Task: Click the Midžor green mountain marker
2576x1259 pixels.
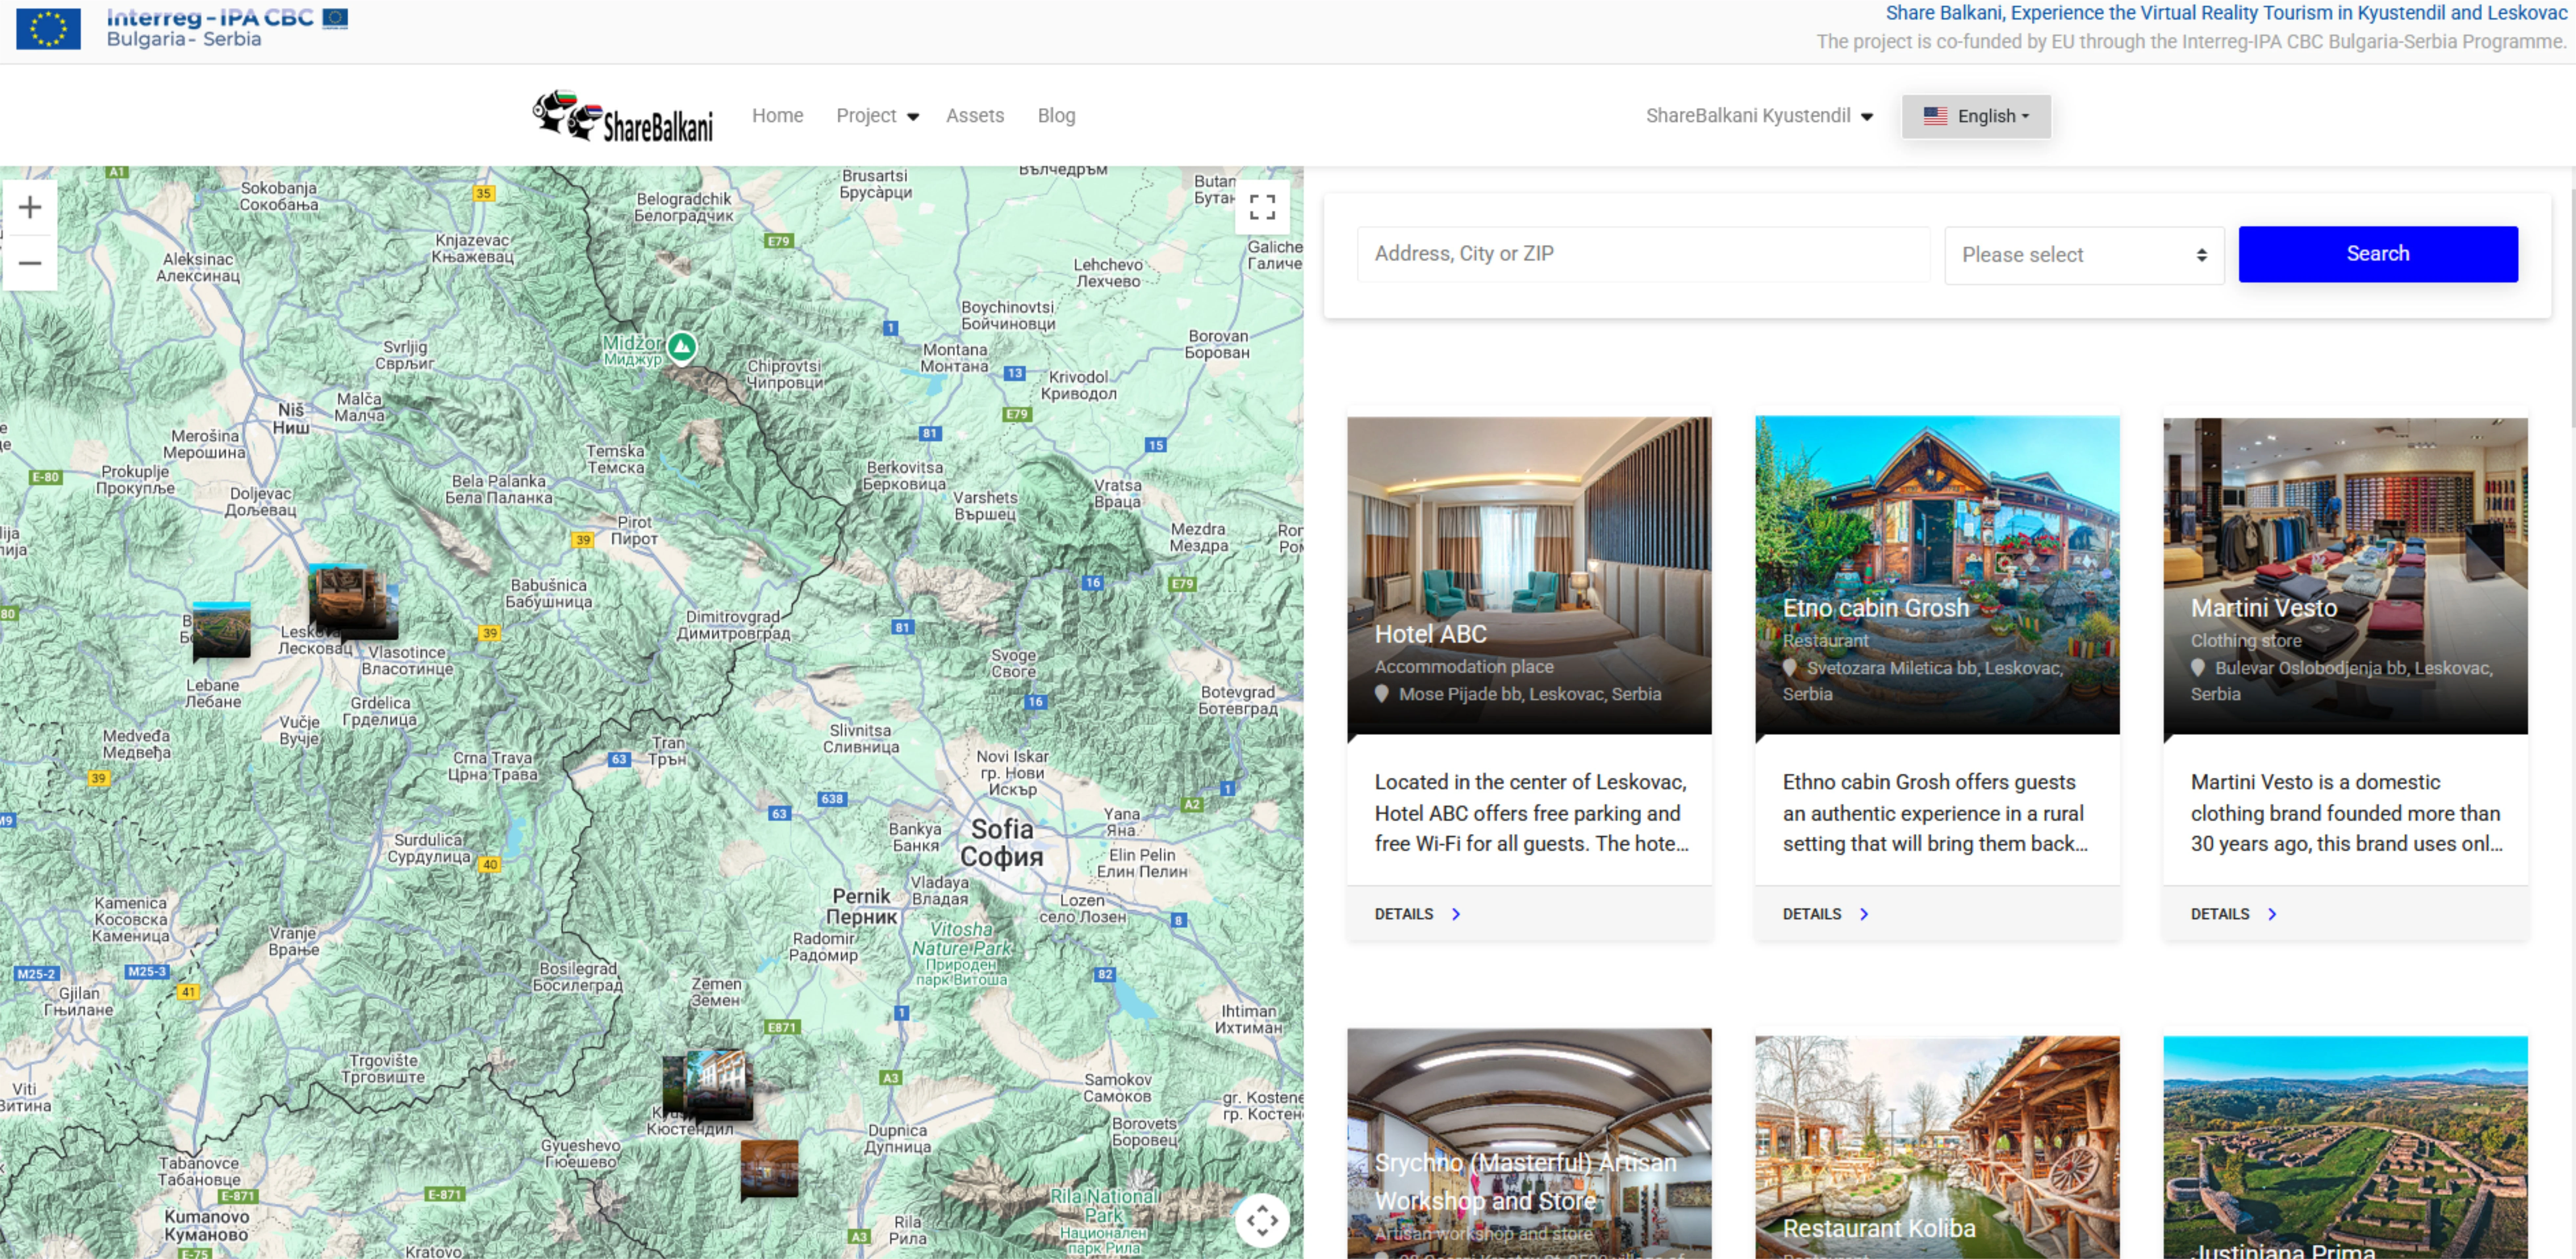Action: coord(682,347)
